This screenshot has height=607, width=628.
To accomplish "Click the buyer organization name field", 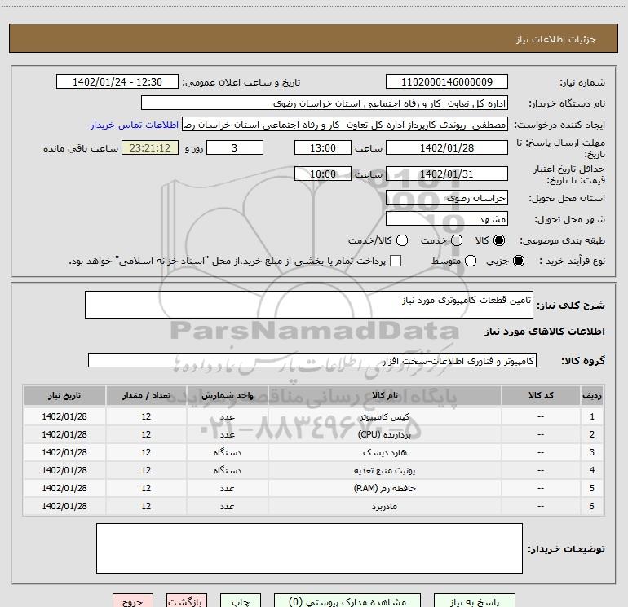I will (325, 103).
